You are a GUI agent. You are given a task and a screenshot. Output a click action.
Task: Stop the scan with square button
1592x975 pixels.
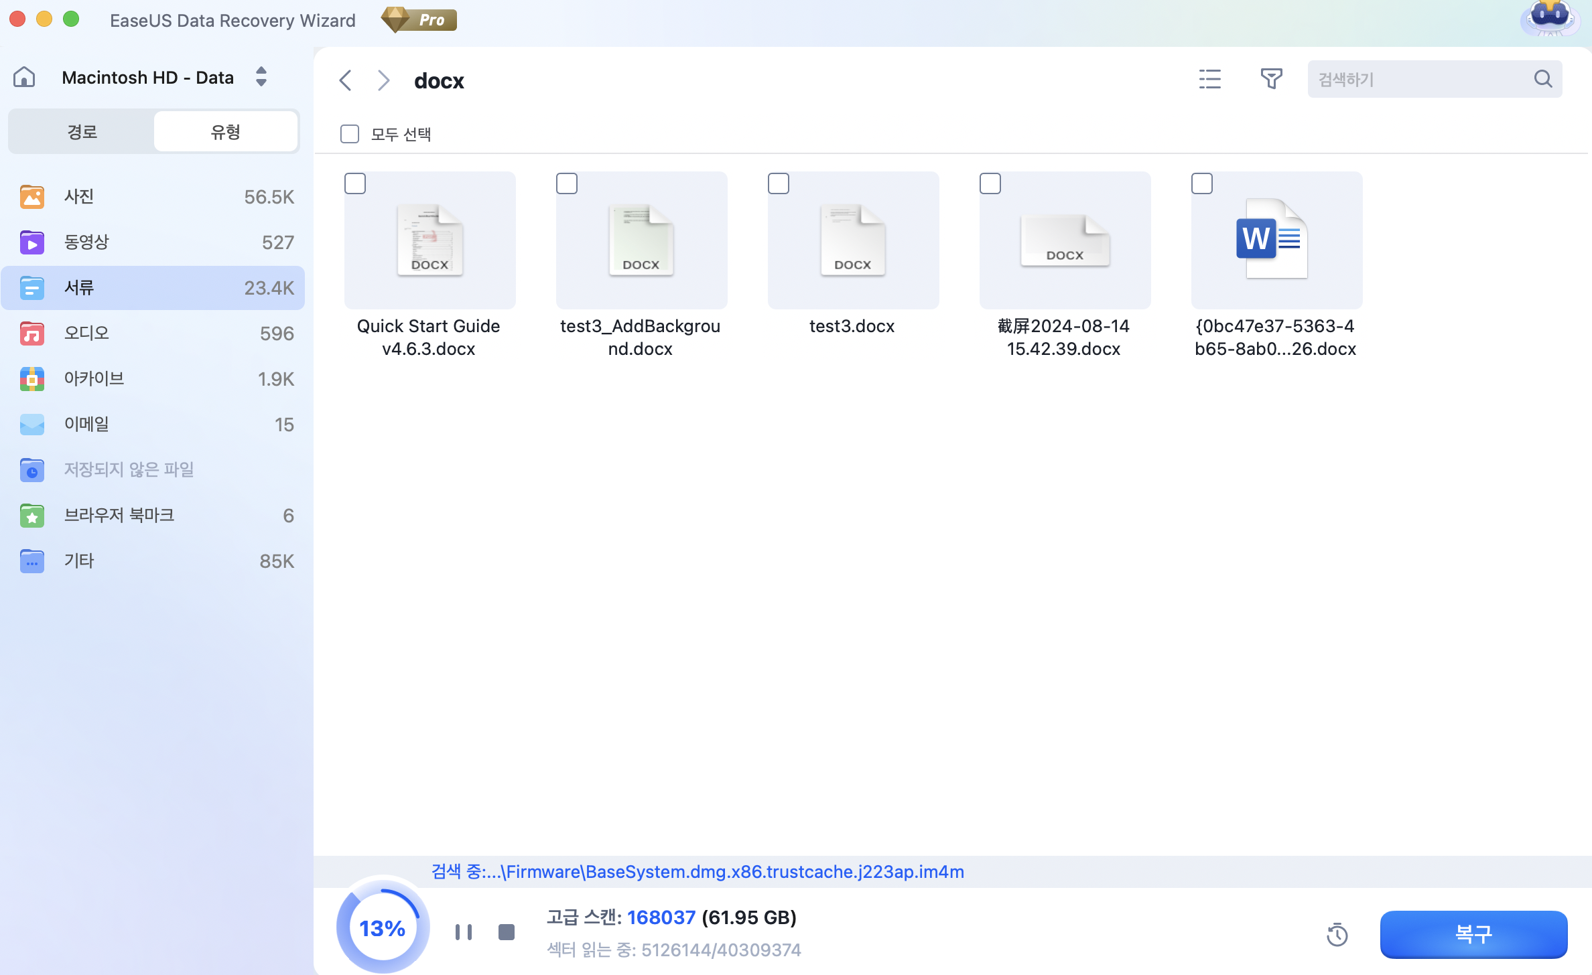tap(507, 931)
